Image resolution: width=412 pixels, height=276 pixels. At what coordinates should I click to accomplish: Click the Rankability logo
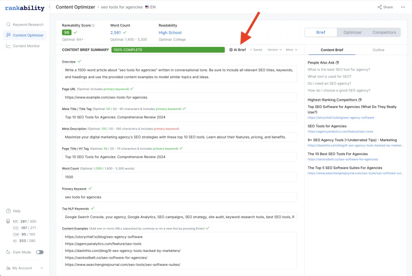click(x=25, y=8)
